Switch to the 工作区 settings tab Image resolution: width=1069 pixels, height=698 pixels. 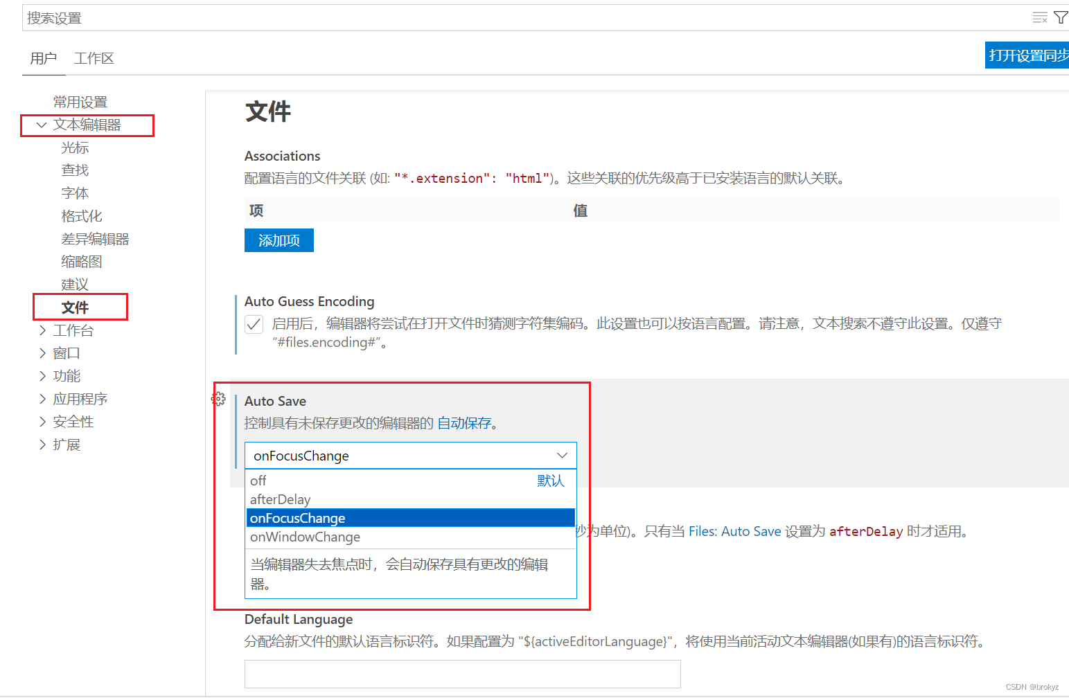(x=94, y=58)
